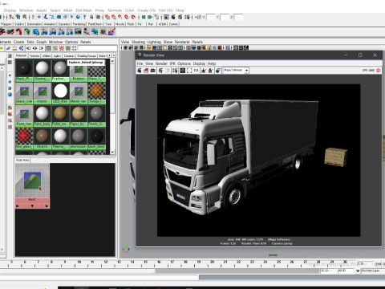Select the Red_glass material swatch
Viewport: 385px width, 289px height.
[24, 138]
